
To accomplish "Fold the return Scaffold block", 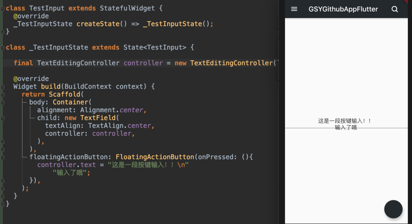I will (2, 95).
